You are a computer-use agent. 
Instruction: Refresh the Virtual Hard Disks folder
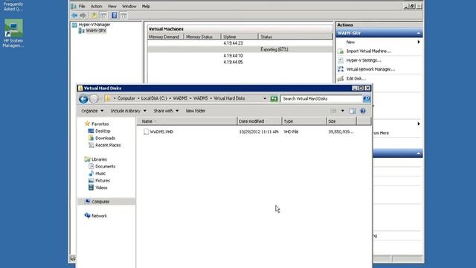(x=274, y=99)
